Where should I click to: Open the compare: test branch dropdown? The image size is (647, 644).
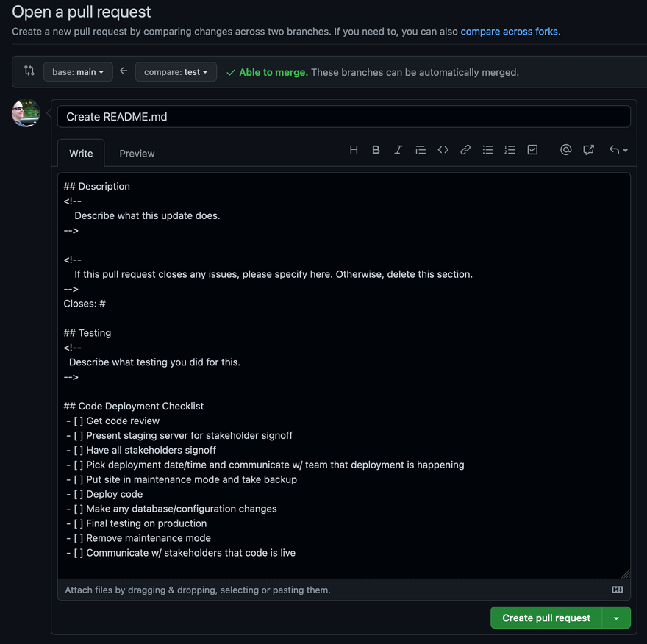(x=176, y=72)
